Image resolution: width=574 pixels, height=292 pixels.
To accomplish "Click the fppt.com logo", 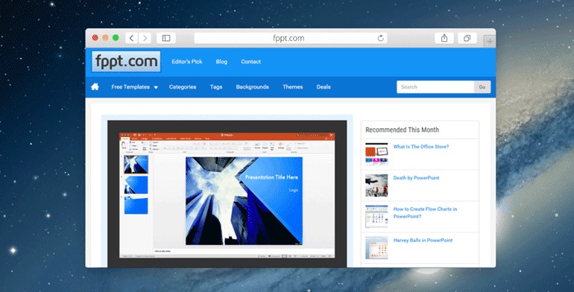I will click(x=126, y=62).
